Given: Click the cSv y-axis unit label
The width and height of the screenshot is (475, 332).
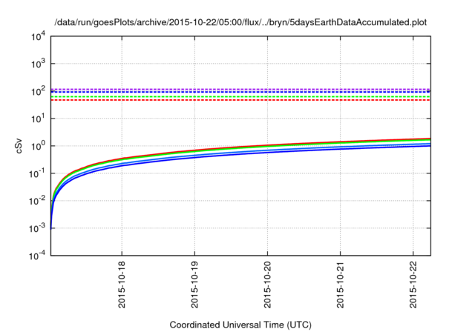Looking at the screenshot, I should click(19, 146).
